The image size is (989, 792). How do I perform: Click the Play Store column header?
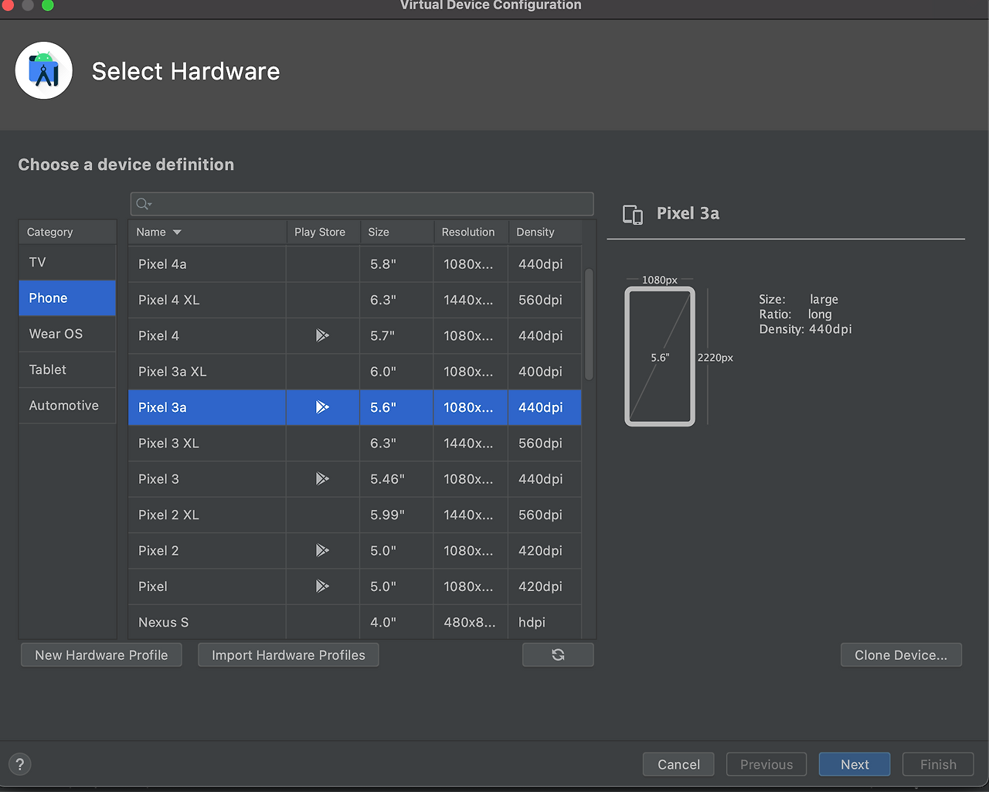(x=323, y=232)
